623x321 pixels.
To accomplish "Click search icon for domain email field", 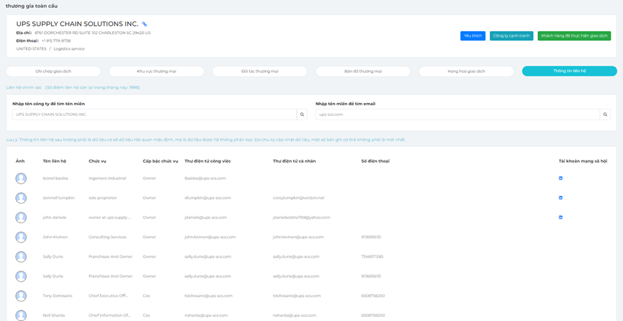I will [605, 114].
